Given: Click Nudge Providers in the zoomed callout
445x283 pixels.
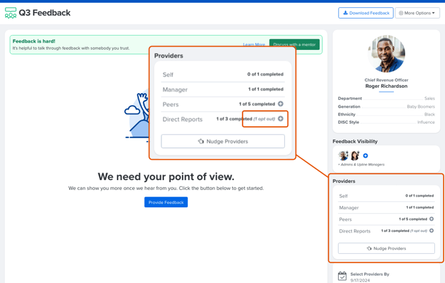Looking at the screenshot, I should point(222,141).
